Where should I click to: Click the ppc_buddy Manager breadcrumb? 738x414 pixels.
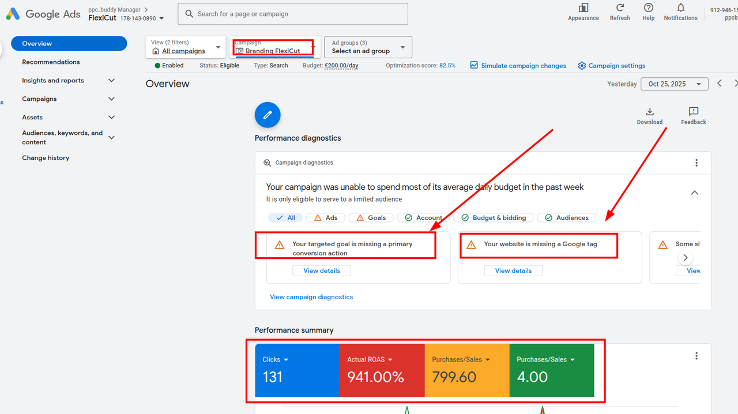(114, 10)
